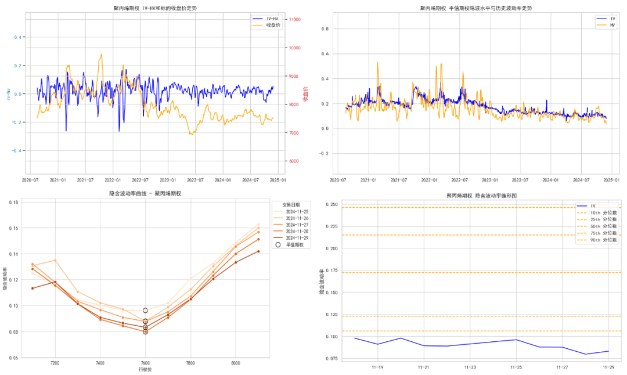Click the 11-25 date tick label
This screenshot has height=375, width=627.
pos(516,367)
